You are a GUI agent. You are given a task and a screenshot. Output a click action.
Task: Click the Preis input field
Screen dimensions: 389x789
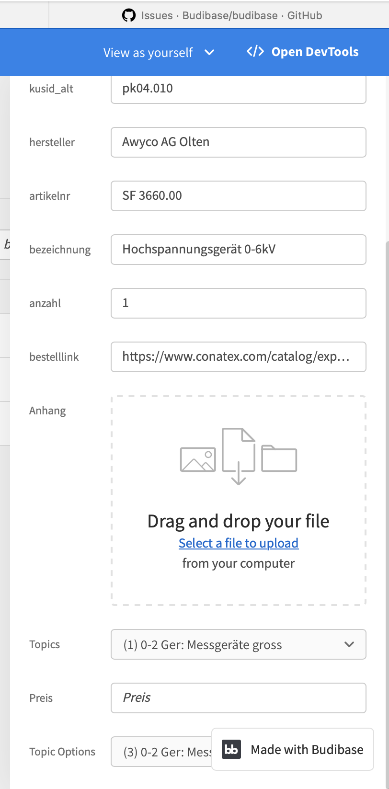point(239,698)
